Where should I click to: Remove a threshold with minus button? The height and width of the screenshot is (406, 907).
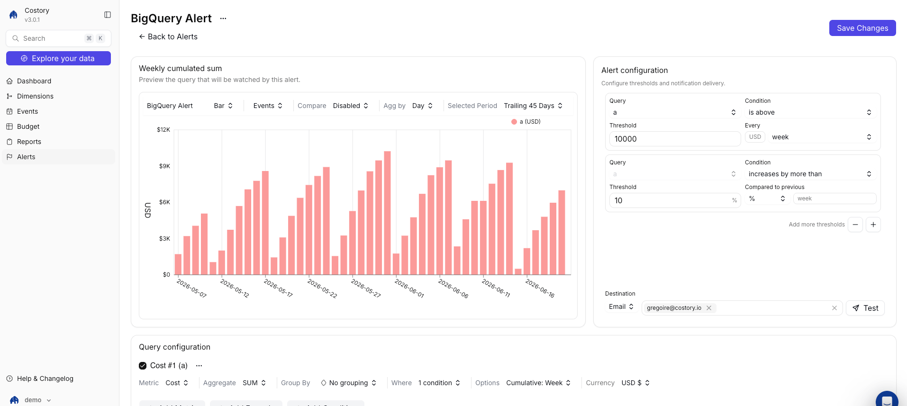click(855, 225)
